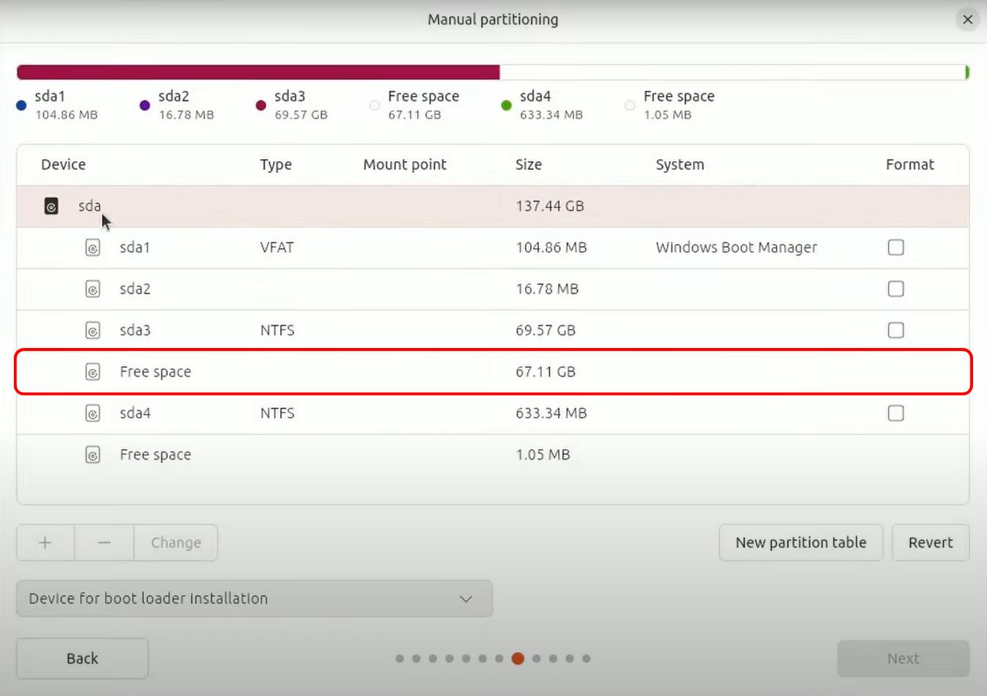Screen dimensions: 987x696
Task: Click the partition icon beside sda1
Action: (92, 248)
